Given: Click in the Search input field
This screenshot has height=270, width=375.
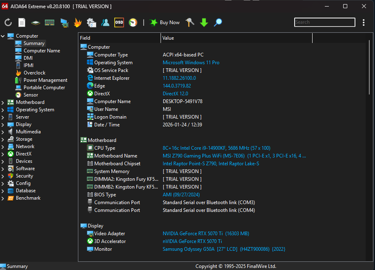Looking at the screenshot, I should [324, 22].
